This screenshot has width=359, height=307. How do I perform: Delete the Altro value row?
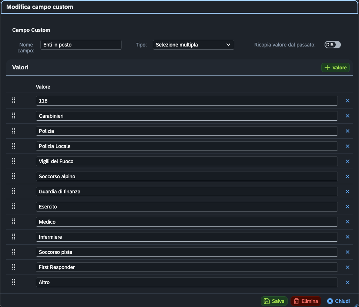(x=347, y=282)
